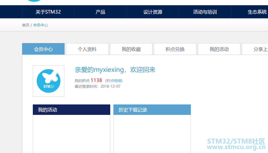Go to 首页 breadcrumb link
Screen dimensions: 268x153
point(26,25)
